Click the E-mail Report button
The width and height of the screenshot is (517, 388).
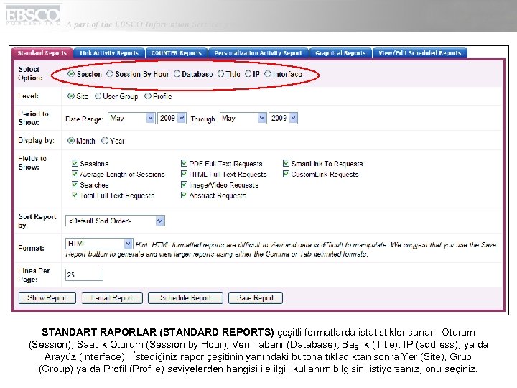112,298
